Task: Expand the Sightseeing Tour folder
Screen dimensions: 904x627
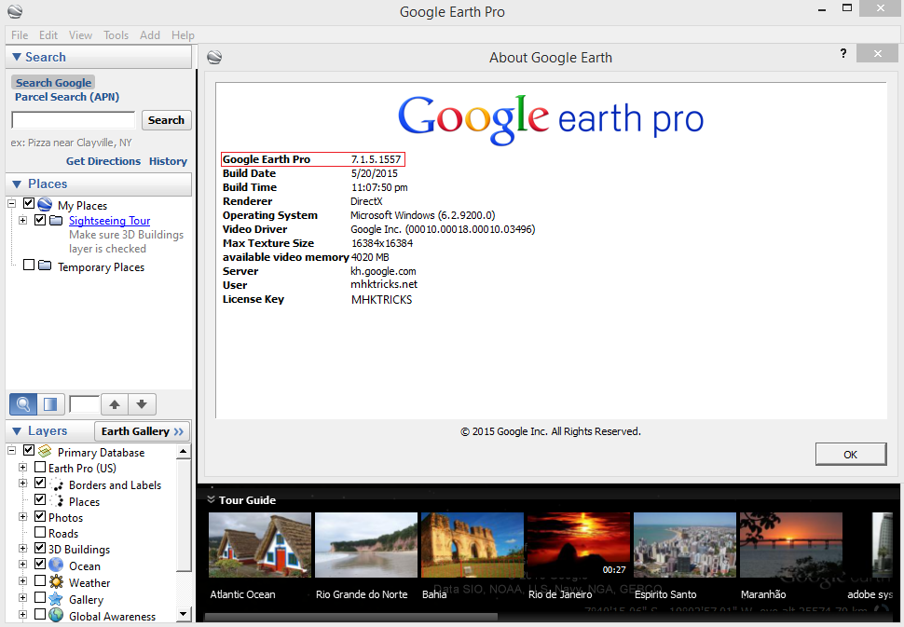Action: (22, 221)
